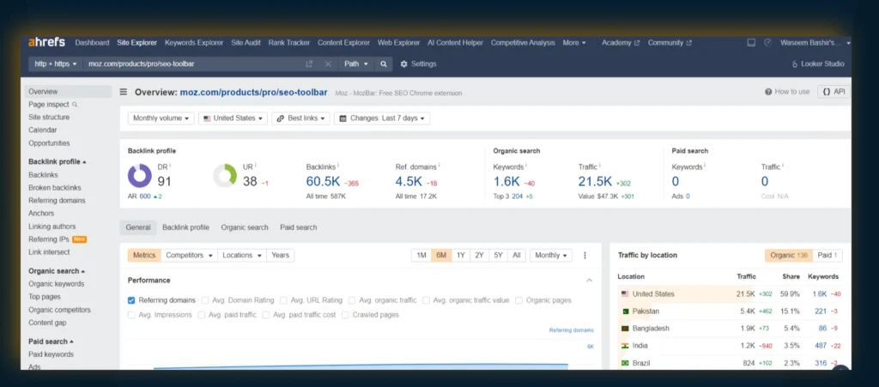This screenshot has width=879, height=387.
Task: Uncheck the Referring domains checkbox
Action: click(x=131, y=300)
